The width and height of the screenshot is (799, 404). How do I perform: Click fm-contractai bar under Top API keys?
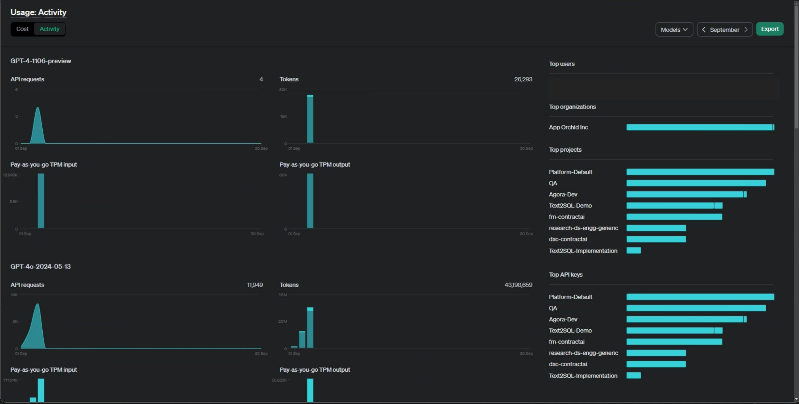[x=674, y=342]
